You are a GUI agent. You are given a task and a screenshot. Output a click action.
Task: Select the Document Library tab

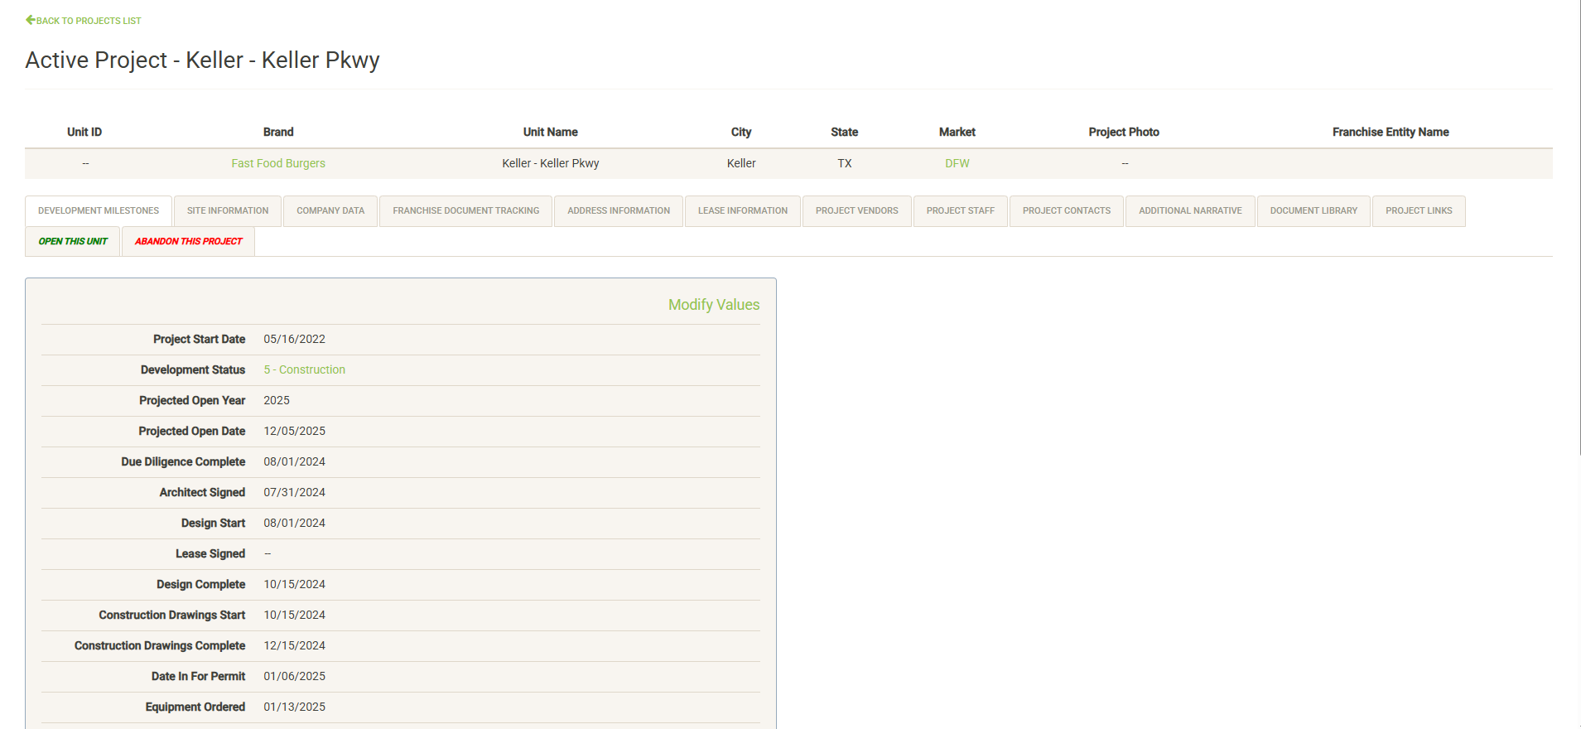(x=1313, y=211)
